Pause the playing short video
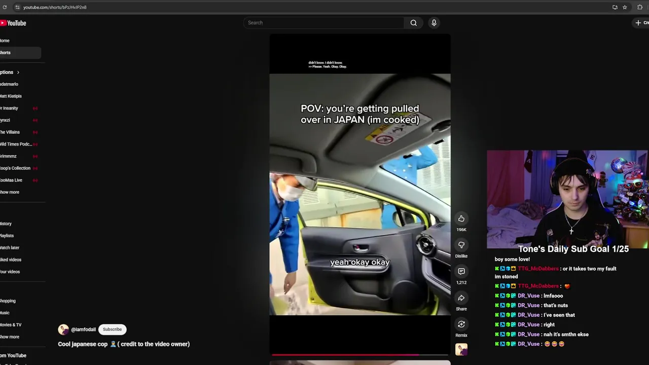This screenshot has height=365, width=649. pos(360,195)
